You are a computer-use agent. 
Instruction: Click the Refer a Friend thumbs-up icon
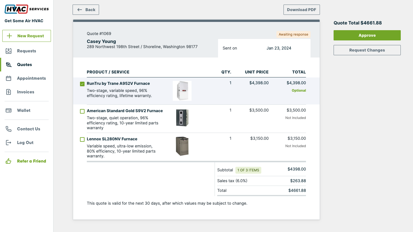point(9,161)
